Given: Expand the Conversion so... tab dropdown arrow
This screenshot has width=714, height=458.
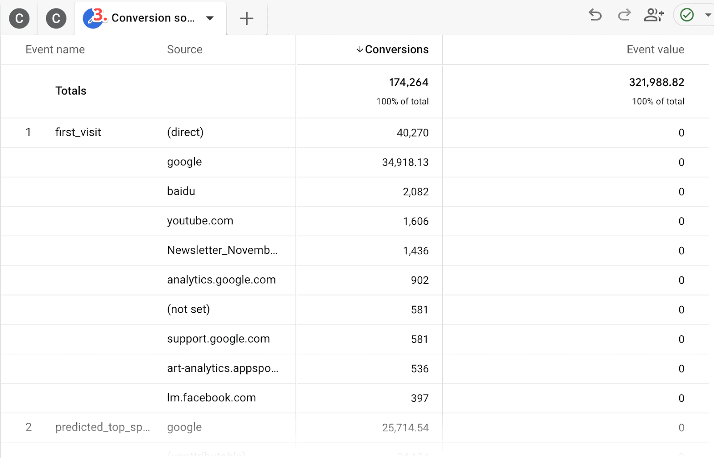Looking at the screenshot, I should pos(210,18).
